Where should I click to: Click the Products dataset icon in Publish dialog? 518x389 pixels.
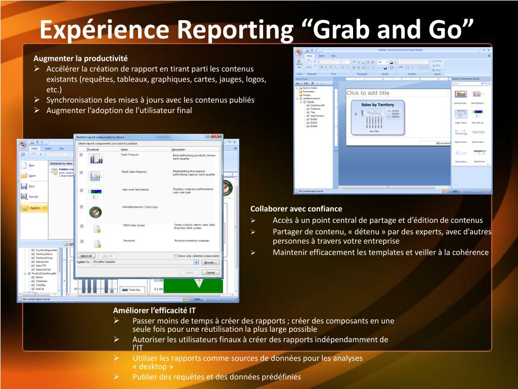click(x=97, y=244)
